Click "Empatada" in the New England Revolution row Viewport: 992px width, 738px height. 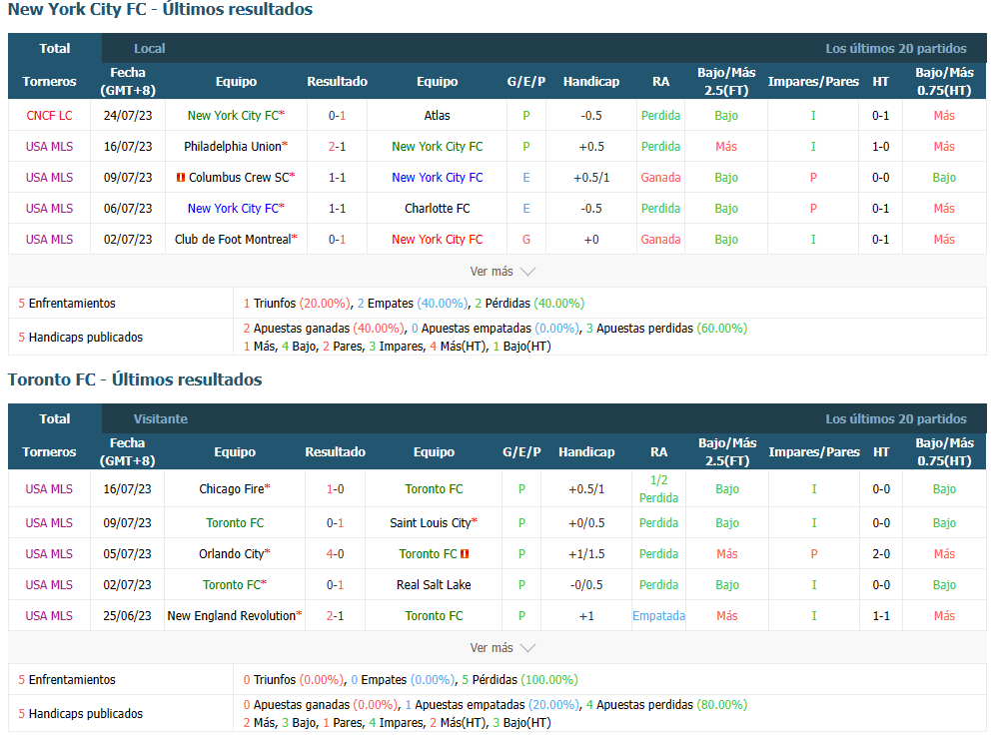point(658,616)
